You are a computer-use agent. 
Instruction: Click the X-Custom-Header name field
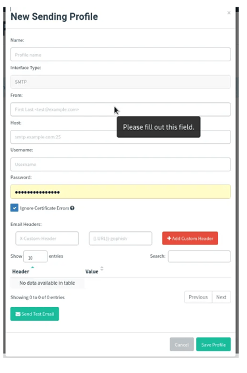pyautogui.click(x=47, y=239)
